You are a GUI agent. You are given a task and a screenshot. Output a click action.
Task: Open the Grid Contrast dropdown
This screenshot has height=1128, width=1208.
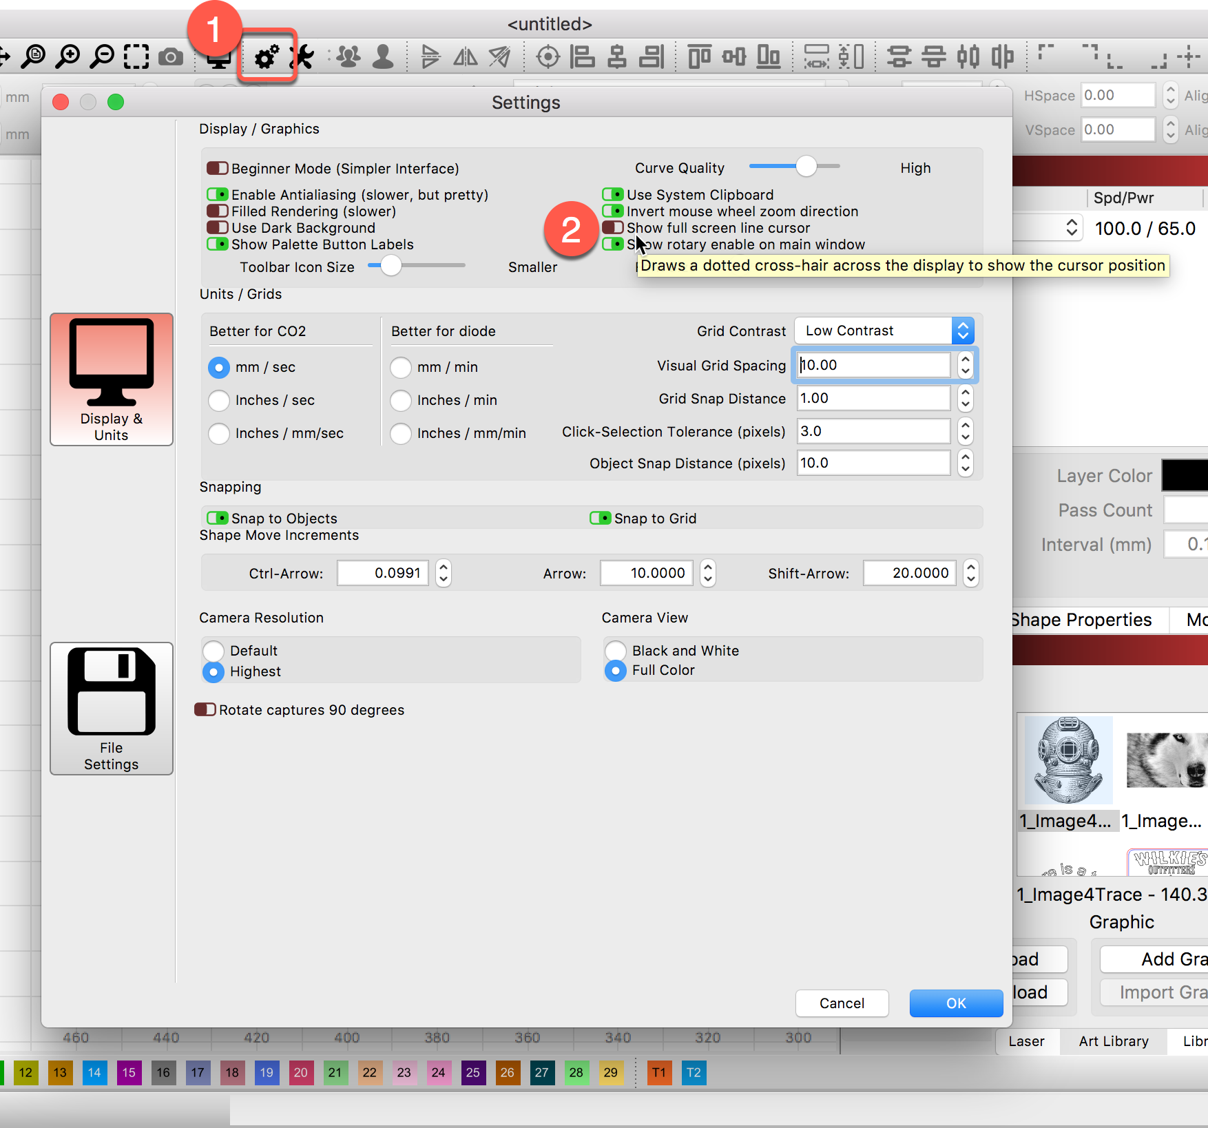coord(884,331)
